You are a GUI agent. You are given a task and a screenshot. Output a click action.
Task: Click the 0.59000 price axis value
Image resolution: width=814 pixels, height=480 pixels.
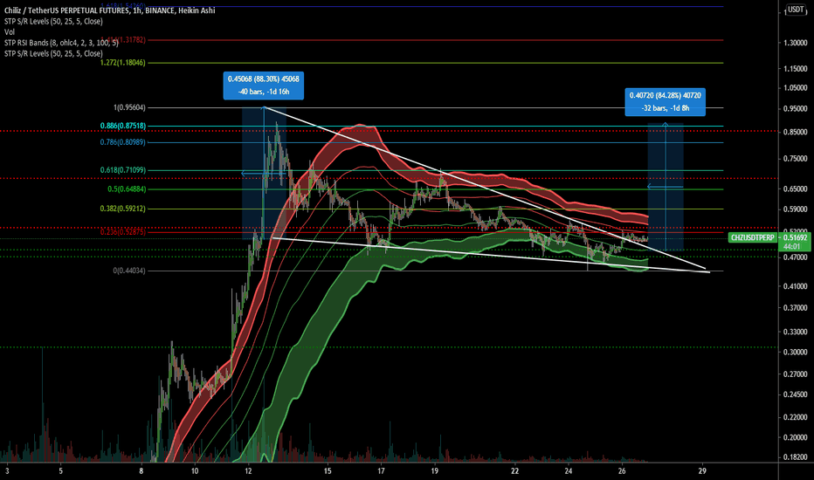coord(796,209)
